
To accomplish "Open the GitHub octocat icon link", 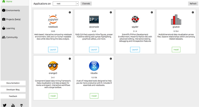I will [22, 105].
